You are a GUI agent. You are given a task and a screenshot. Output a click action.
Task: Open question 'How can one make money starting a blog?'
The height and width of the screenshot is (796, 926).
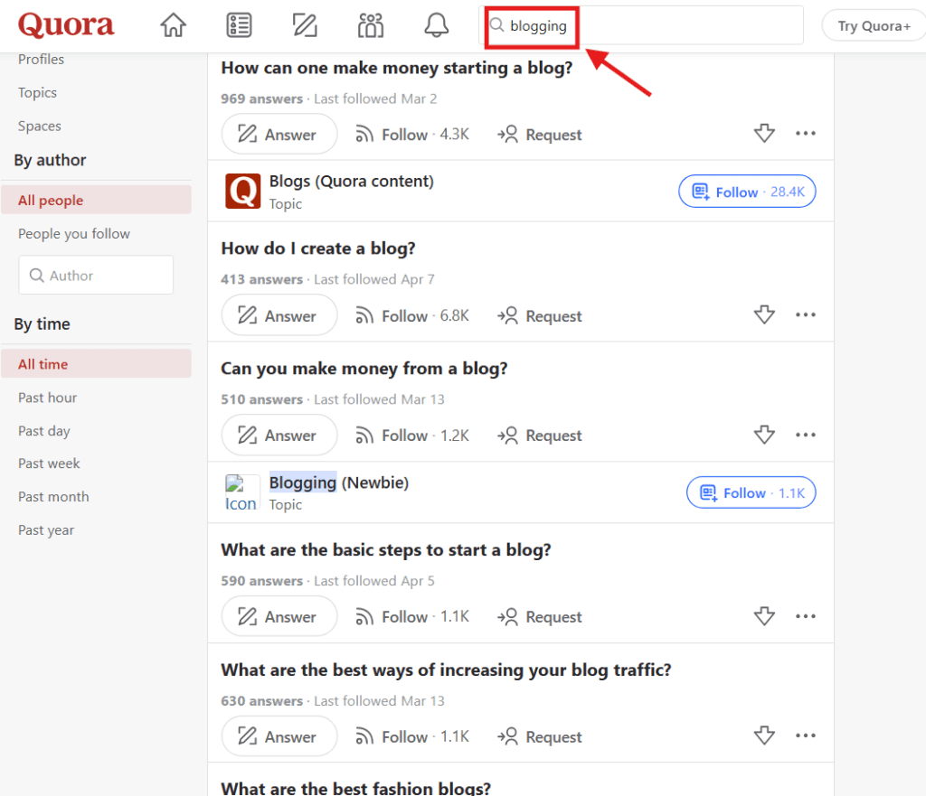click(397, 68)
